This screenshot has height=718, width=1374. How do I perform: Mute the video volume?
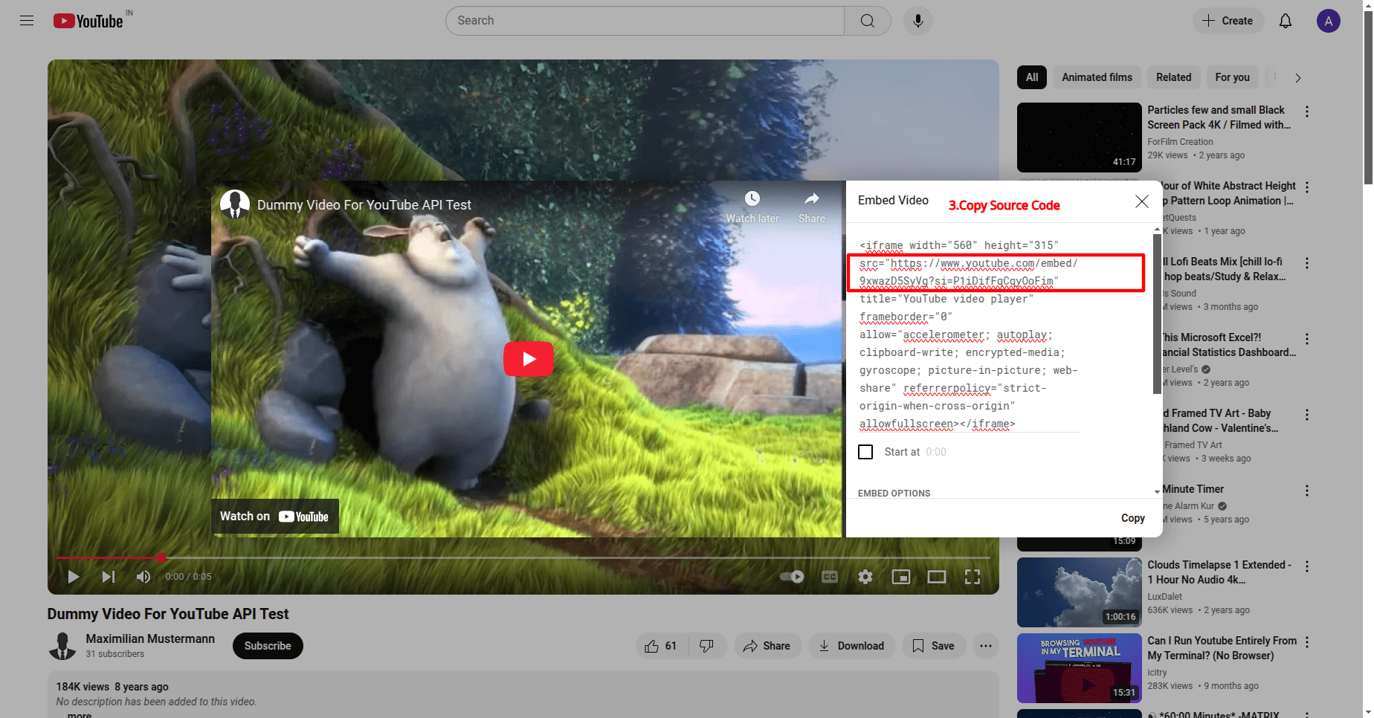(143, 577)
